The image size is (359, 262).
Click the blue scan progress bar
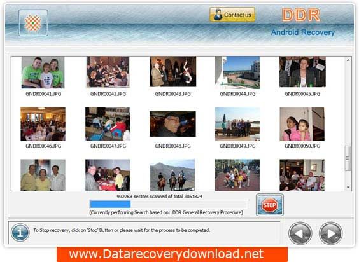[x=168, y=204]
